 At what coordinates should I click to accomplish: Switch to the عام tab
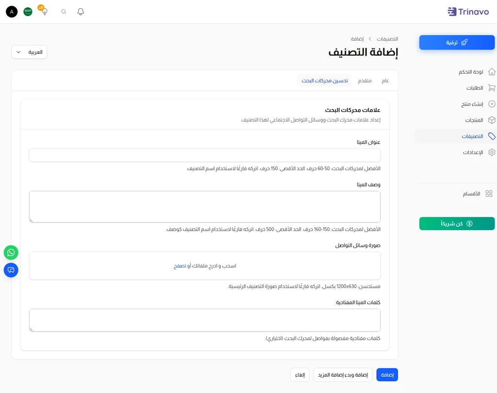385,81
